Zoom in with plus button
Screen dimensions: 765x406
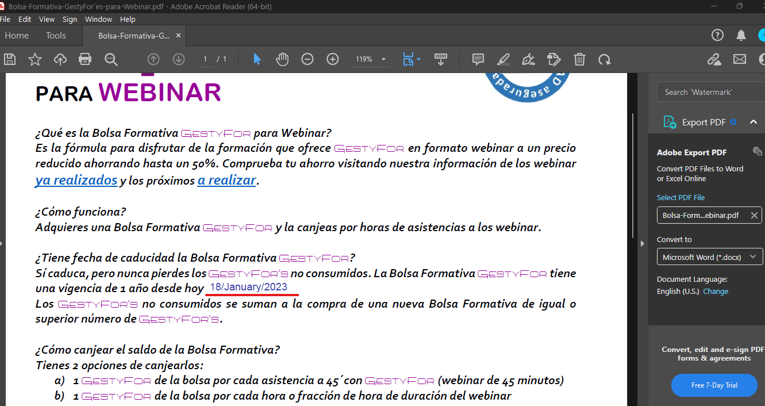point(333,59)
